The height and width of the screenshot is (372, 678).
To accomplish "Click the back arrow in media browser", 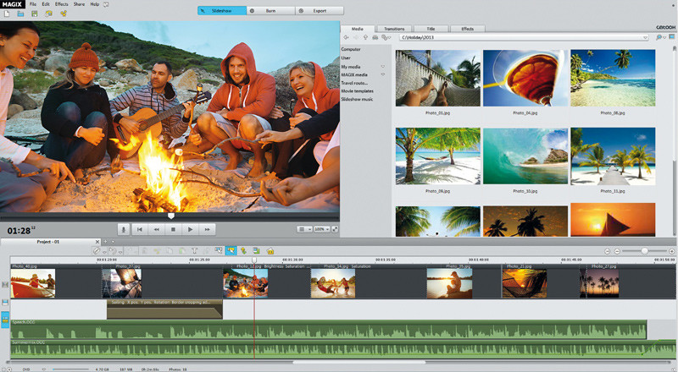I will coord(347,38).
